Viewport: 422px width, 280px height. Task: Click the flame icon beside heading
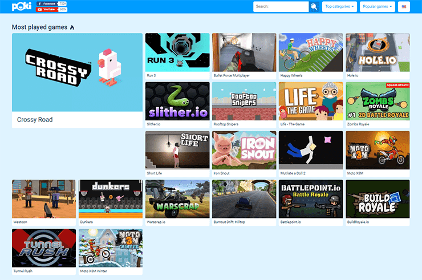pos(72,27)
